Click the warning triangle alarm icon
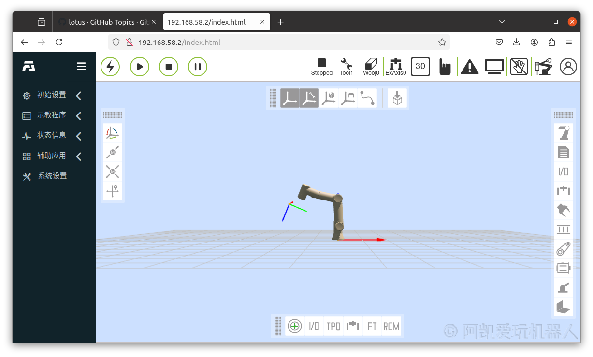 coord(469,67)
